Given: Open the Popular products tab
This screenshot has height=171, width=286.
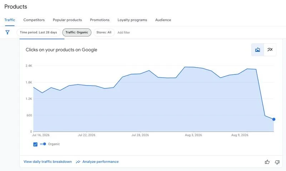Looking at the screenshot, I should (67, 20).
